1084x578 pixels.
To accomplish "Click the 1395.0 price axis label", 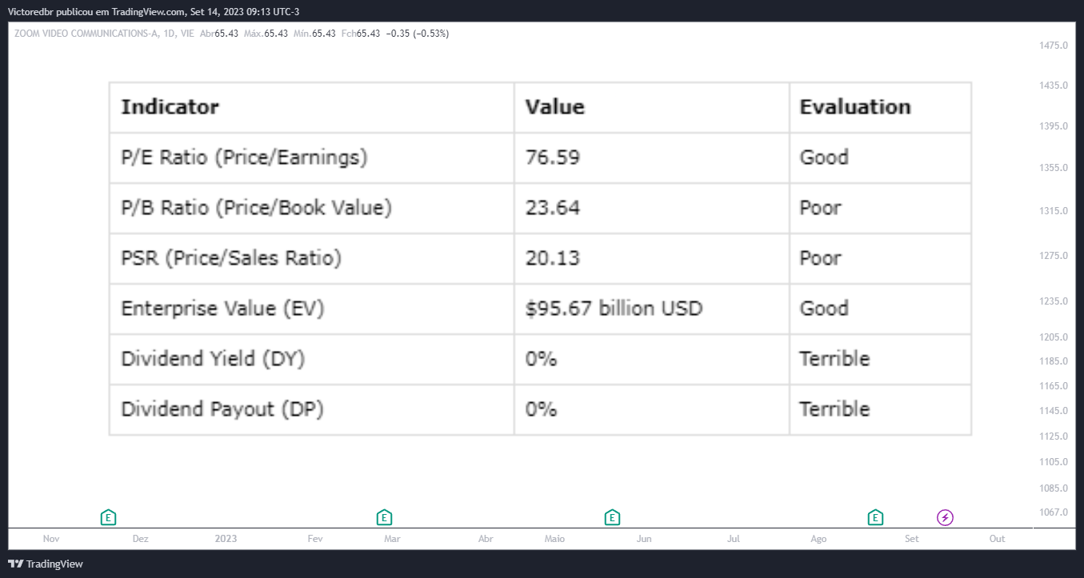I will coord(1054,126).
